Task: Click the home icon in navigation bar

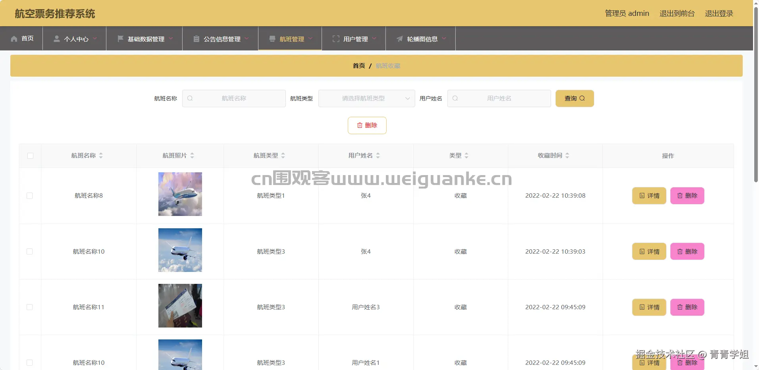Action: 14,39
